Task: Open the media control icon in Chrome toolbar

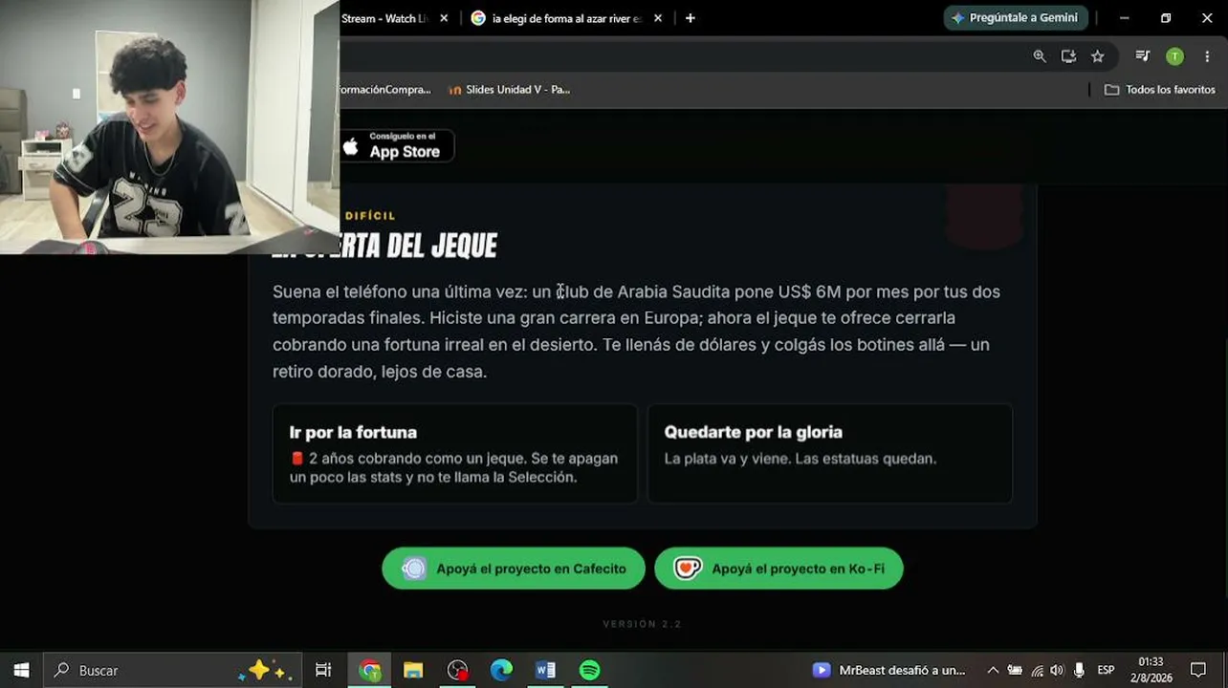Action: (1142, 56)
